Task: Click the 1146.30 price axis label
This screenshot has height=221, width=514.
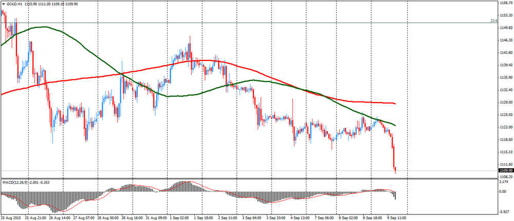Action: 506,40
